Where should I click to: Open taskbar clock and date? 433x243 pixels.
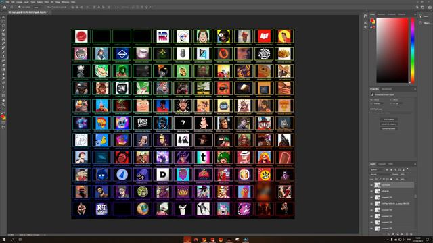point(418,240)
